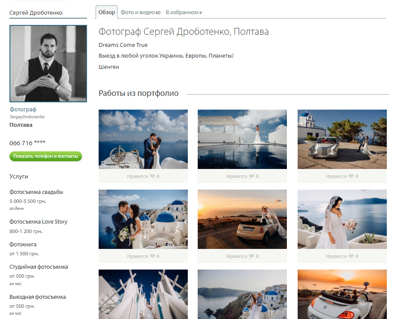
Task: Open photographer's black-and-white profile portrait
Action: tap(48, 64)
